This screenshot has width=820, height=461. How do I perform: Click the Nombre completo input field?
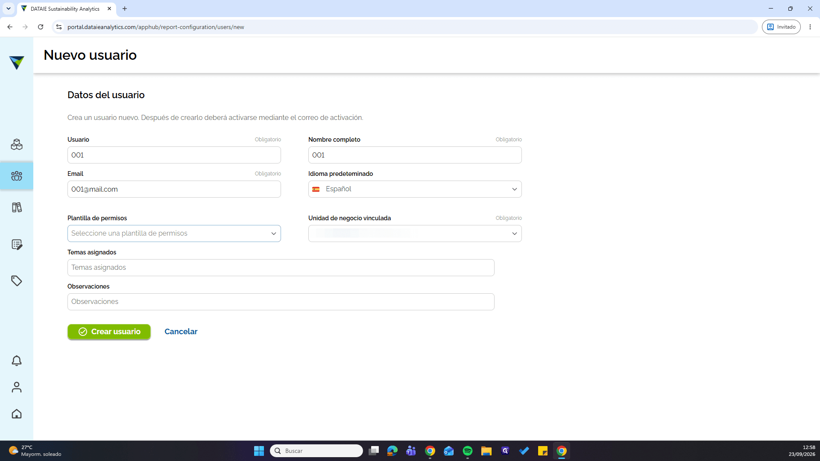point(415,155)
